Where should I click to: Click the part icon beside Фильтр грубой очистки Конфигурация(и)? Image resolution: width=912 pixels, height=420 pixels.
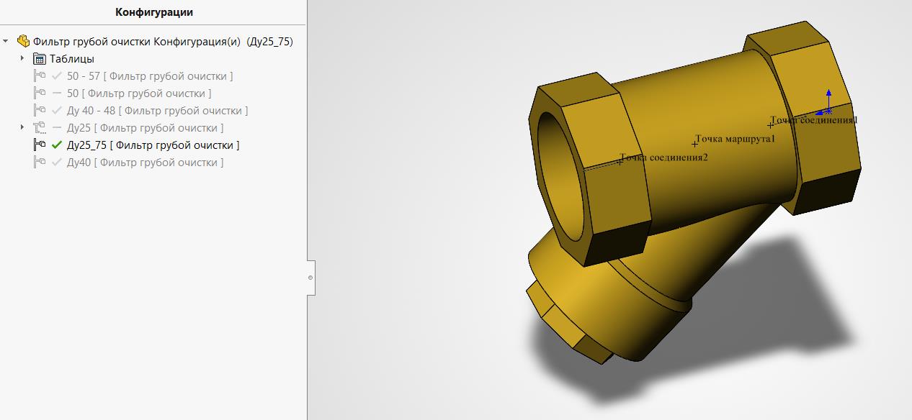[x=23, y=41]
